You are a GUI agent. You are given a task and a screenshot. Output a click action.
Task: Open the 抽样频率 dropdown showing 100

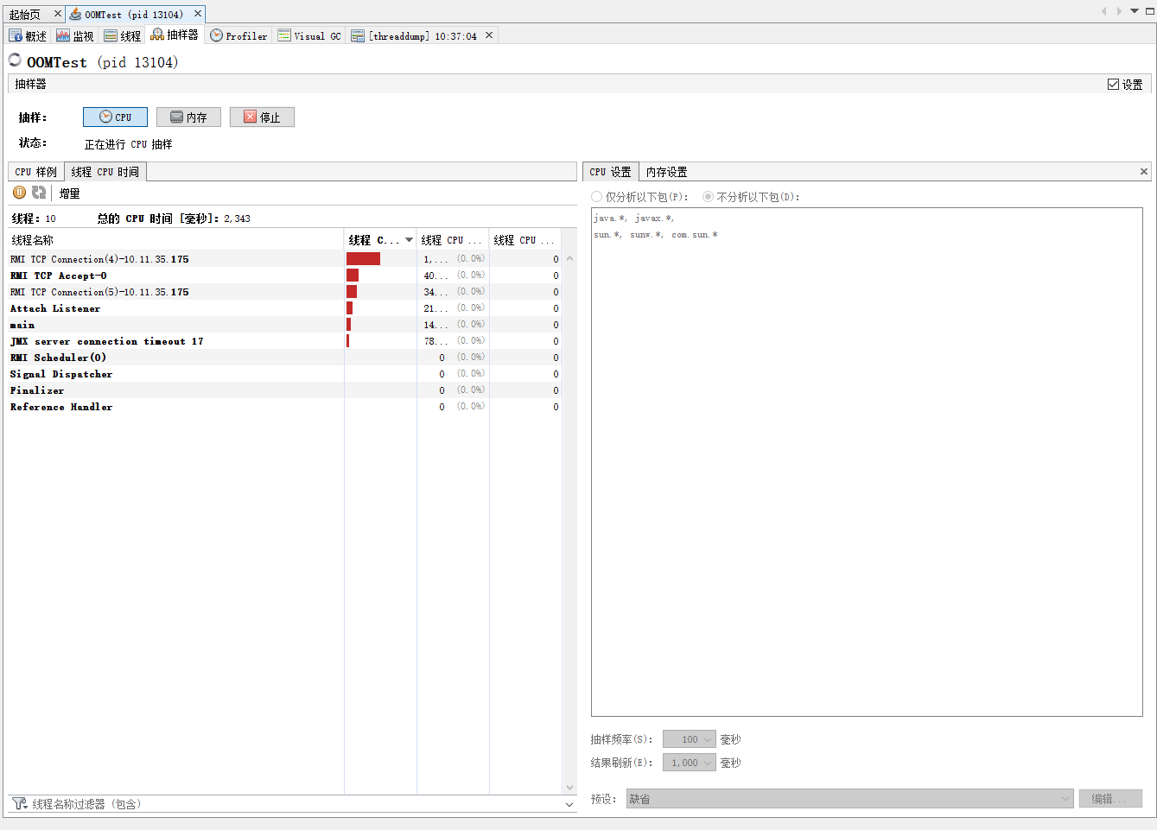[689, 739]
